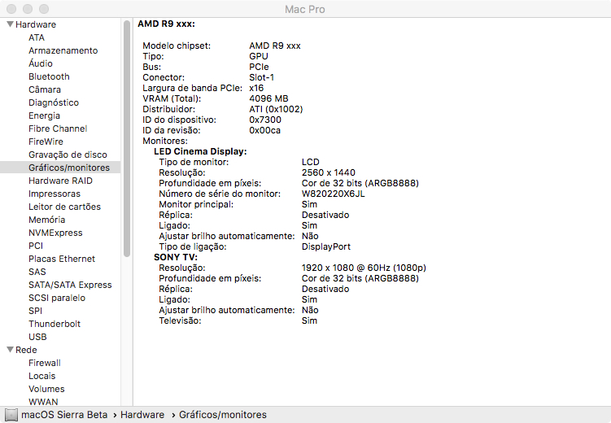Click the resolution value 2560 x 1440

pyautogui.click(x=328, y=172)
